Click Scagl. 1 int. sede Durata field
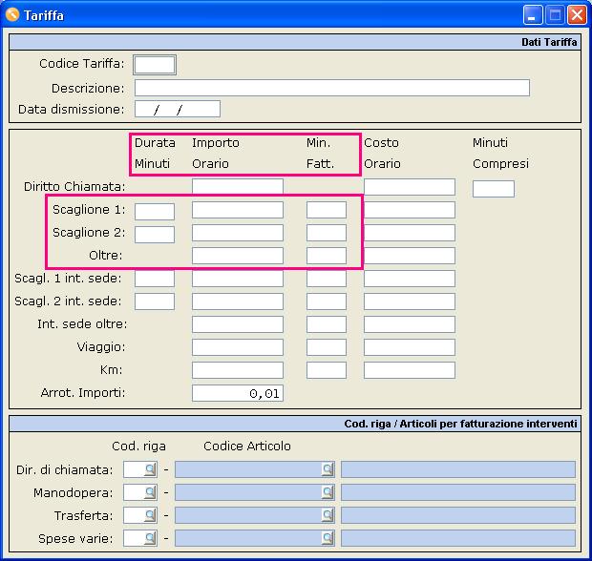The height and width of the screenshot is (561, 592). tap(155, 279)
